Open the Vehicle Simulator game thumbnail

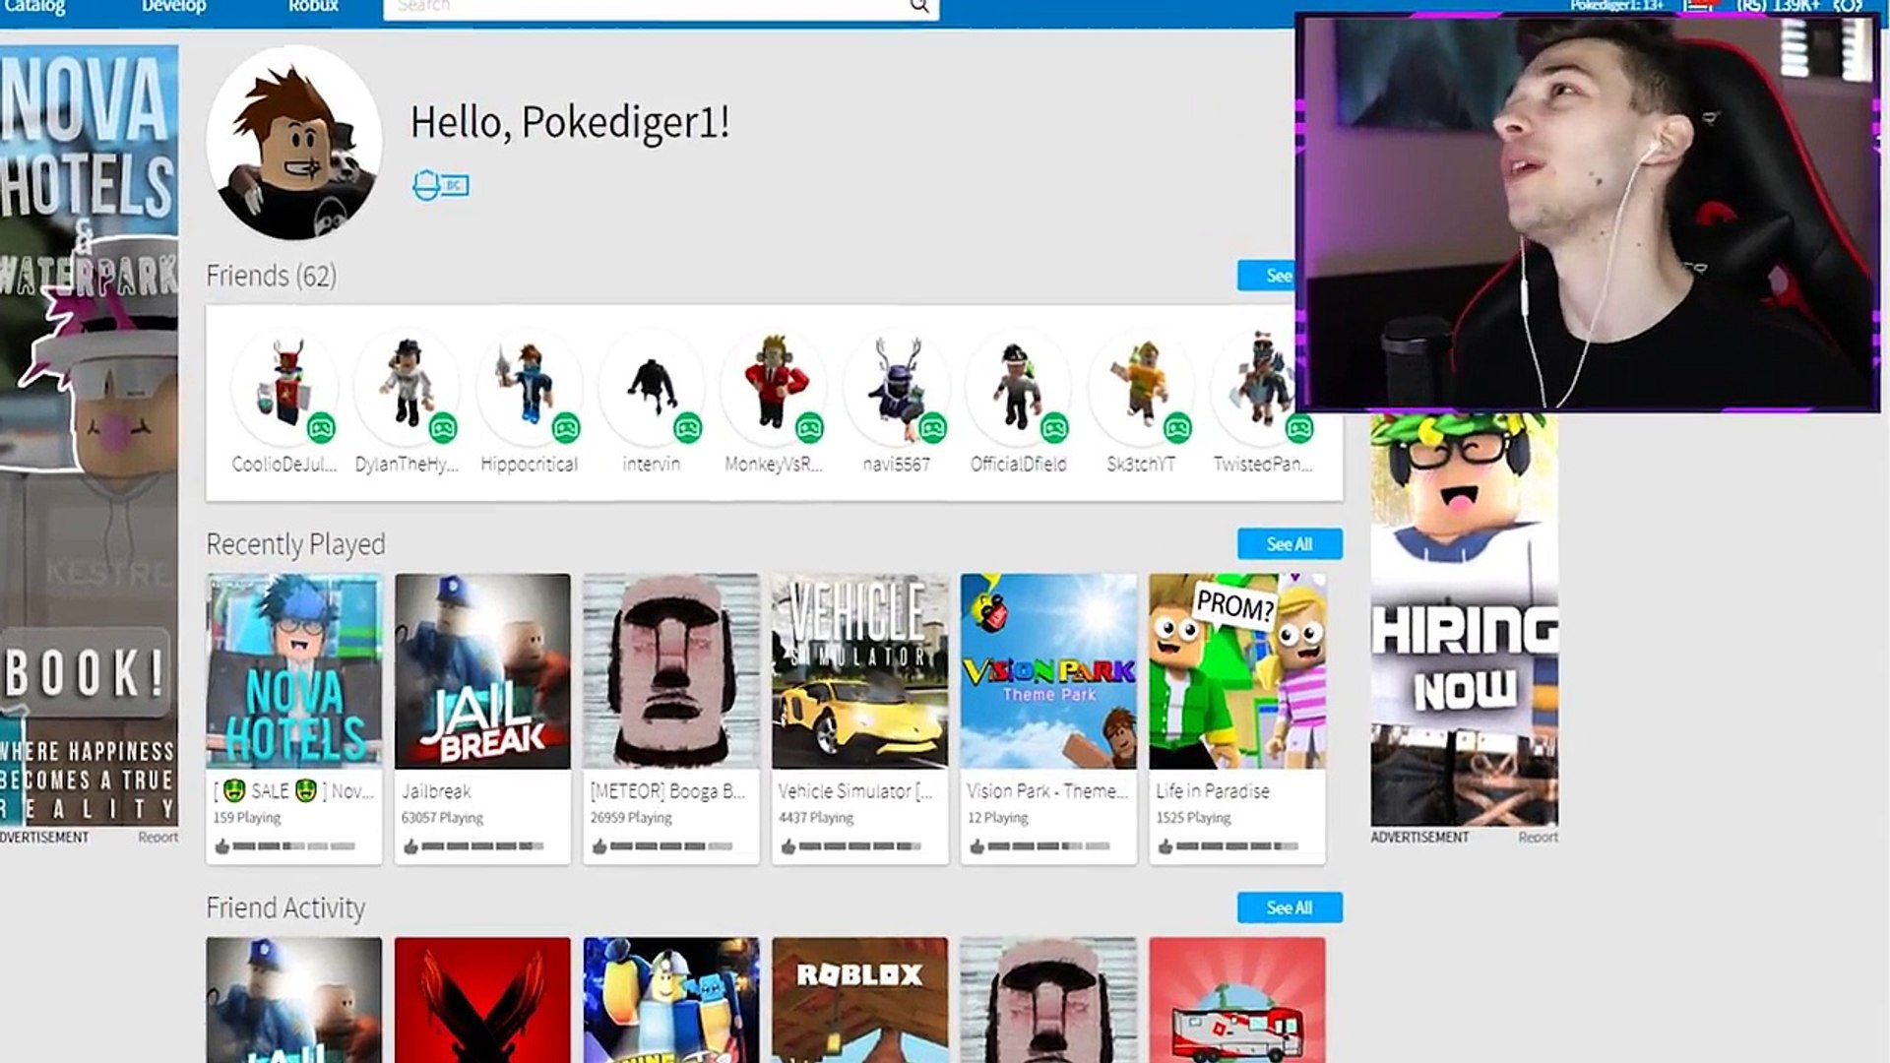tap(859, 671)
